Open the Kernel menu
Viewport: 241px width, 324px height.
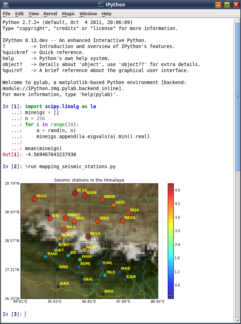[x=50, y=14]
